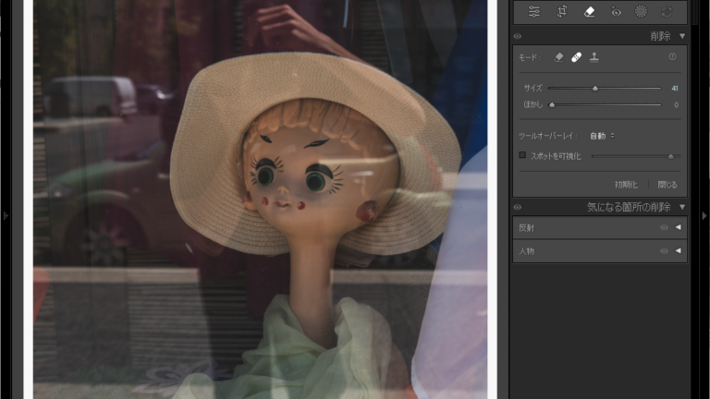Expand the 反射 section arrow
710x399 pixels.
[x=679, y=227]
